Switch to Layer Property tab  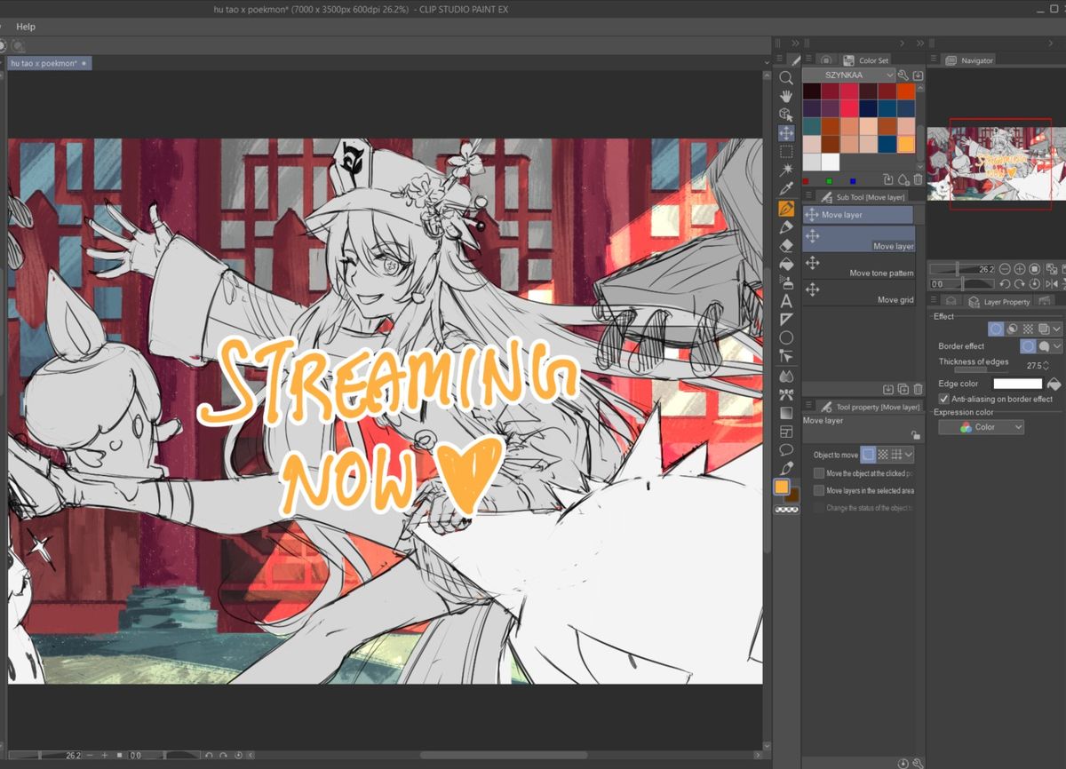[x=999, y=302]
